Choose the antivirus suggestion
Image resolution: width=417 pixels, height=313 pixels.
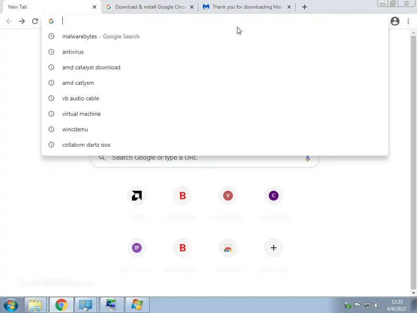coord(215,52)
